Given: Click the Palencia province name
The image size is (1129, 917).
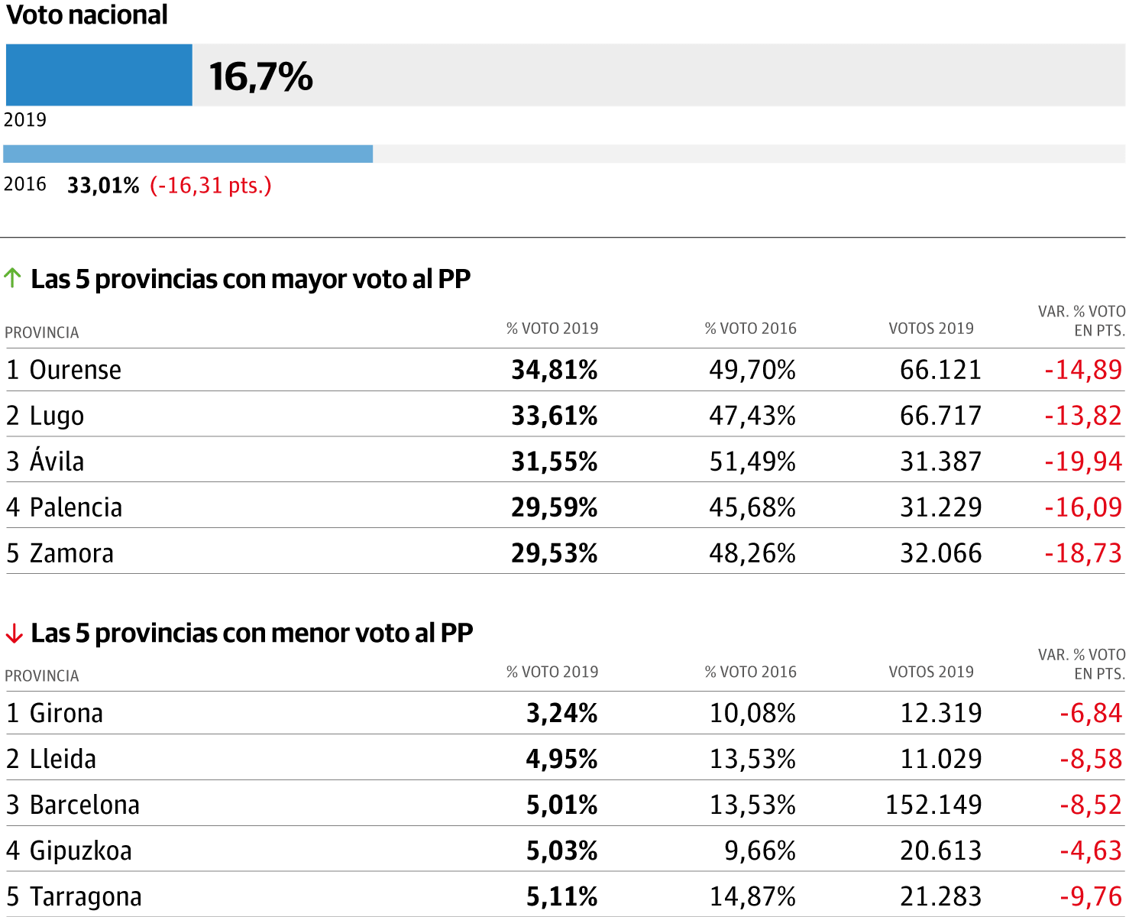Looking at the screenshot, I should [x=76, y=507].
